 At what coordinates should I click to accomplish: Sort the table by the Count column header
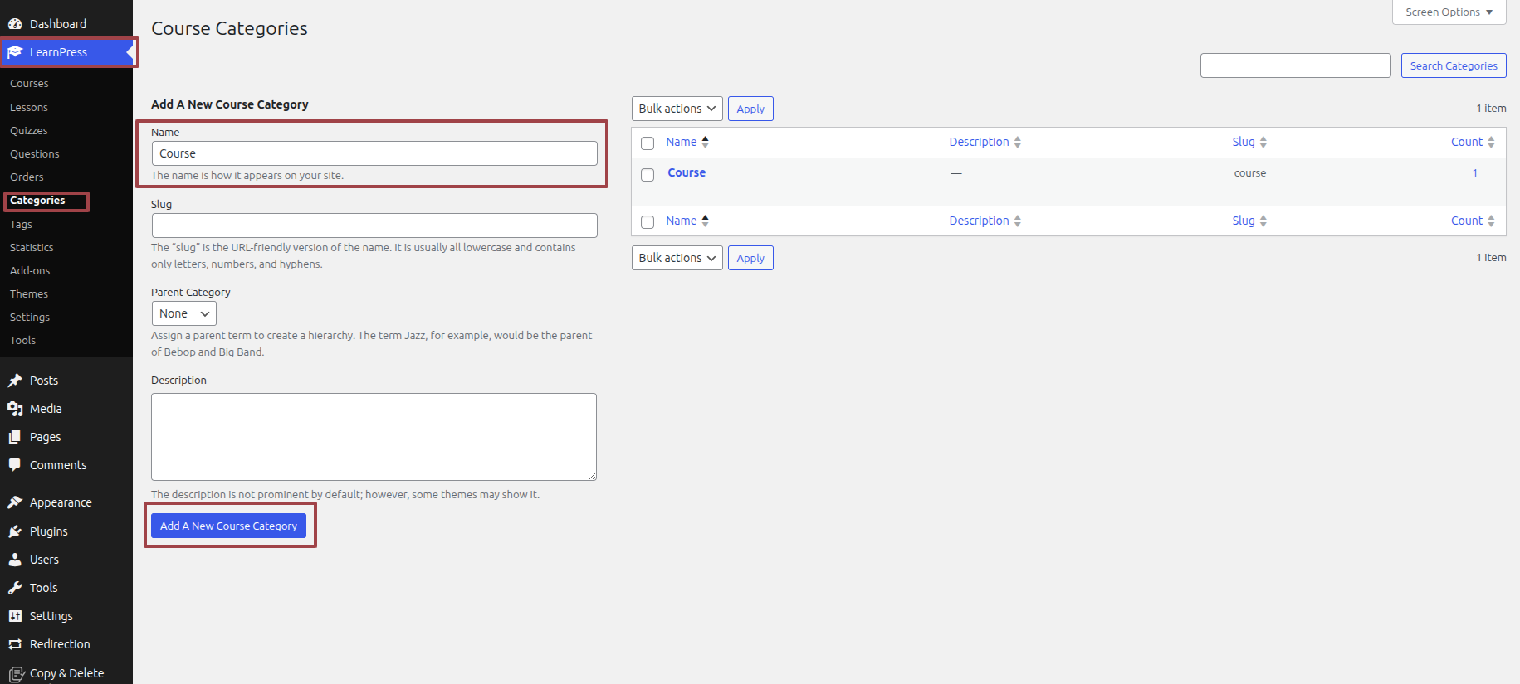[1466, 142]
